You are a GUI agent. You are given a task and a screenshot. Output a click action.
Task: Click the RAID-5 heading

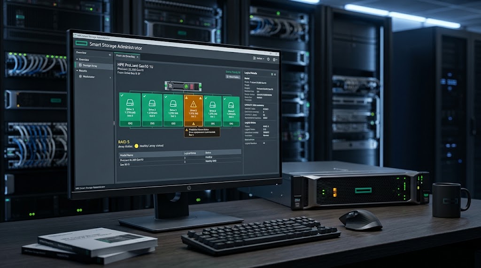click(124, 141)
